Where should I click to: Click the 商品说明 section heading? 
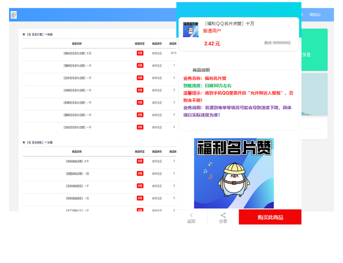click(x=201, y=70)
